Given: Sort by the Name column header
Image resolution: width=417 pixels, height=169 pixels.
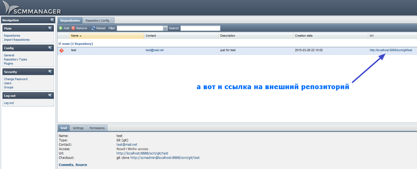Looking at the screenshot, I should 107,36.
